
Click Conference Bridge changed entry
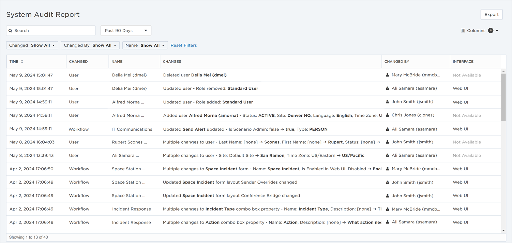tap(231, 196)
